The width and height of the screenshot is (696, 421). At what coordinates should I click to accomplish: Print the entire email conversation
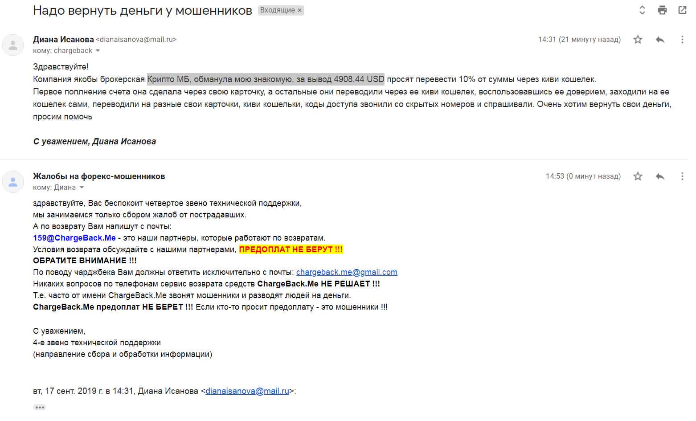tap(663, 10)
